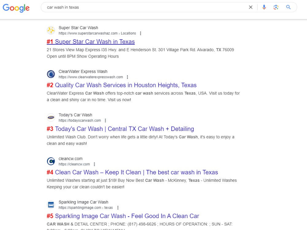Start voice search with the microphone icon

click(x=264, y=7)
